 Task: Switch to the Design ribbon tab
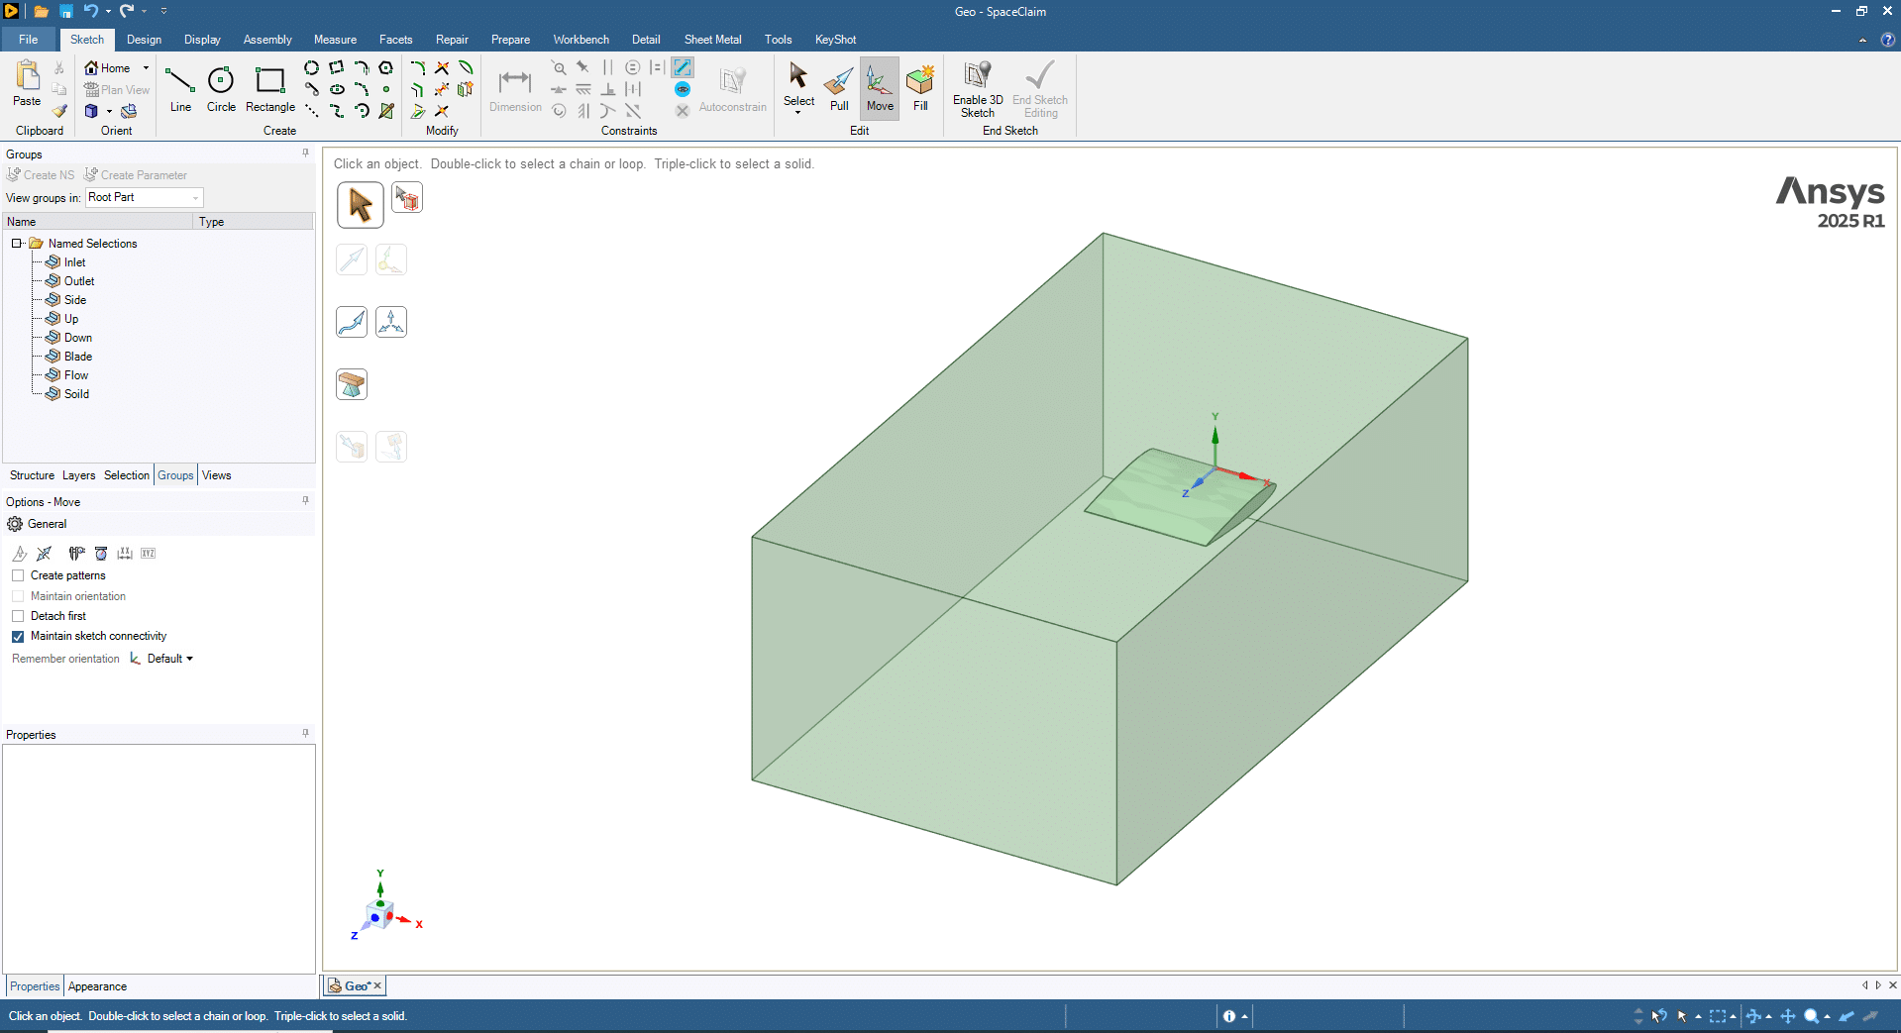point(144,40)
